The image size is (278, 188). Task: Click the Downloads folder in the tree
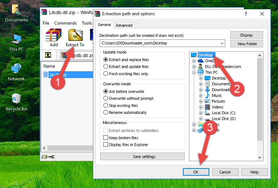click(x=221, y=90)
